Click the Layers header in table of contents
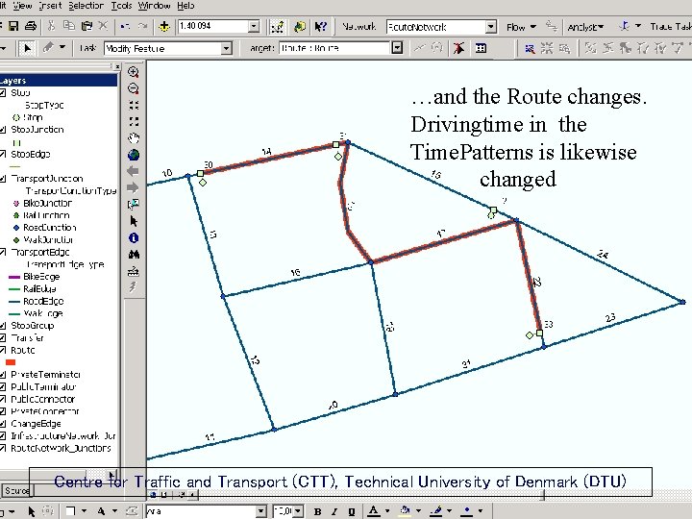Image resolution: width=692 pixels, height=519 pixels. 58,81
